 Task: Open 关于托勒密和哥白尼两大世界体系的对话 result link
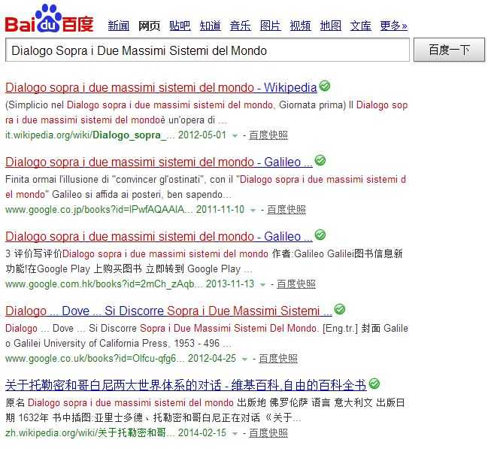click(x=186, y=385)
